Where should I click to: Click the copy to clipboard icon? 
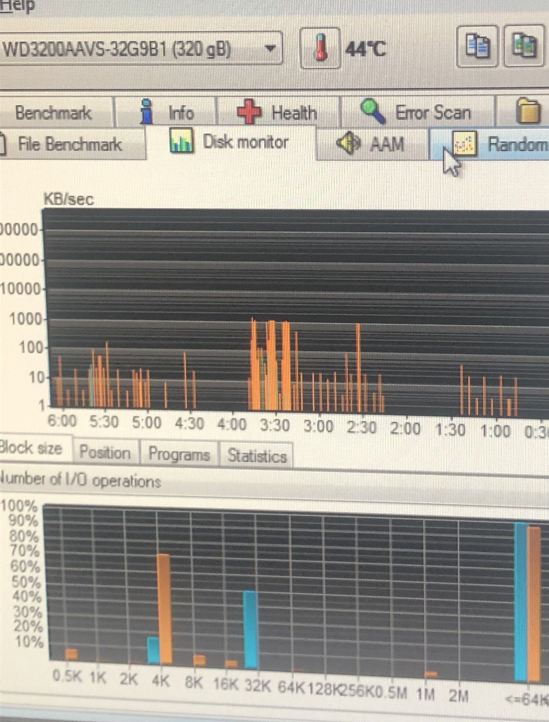tap(477, 46)
